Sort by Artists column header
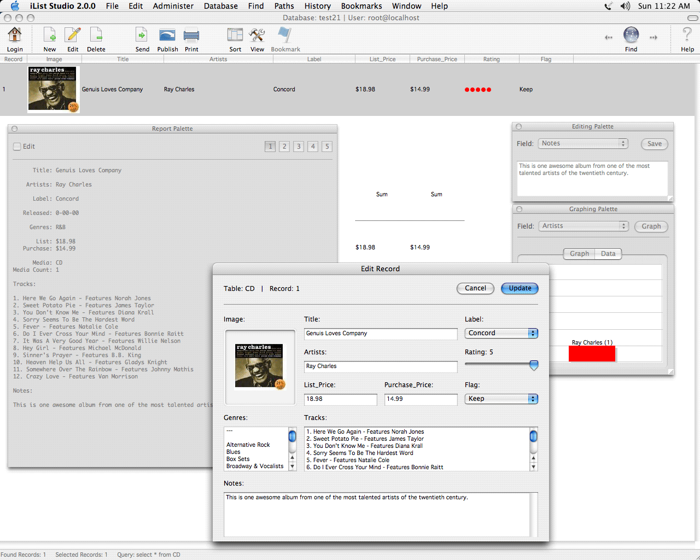This screenshot has height=560, width=700. (x=218, y=59)
